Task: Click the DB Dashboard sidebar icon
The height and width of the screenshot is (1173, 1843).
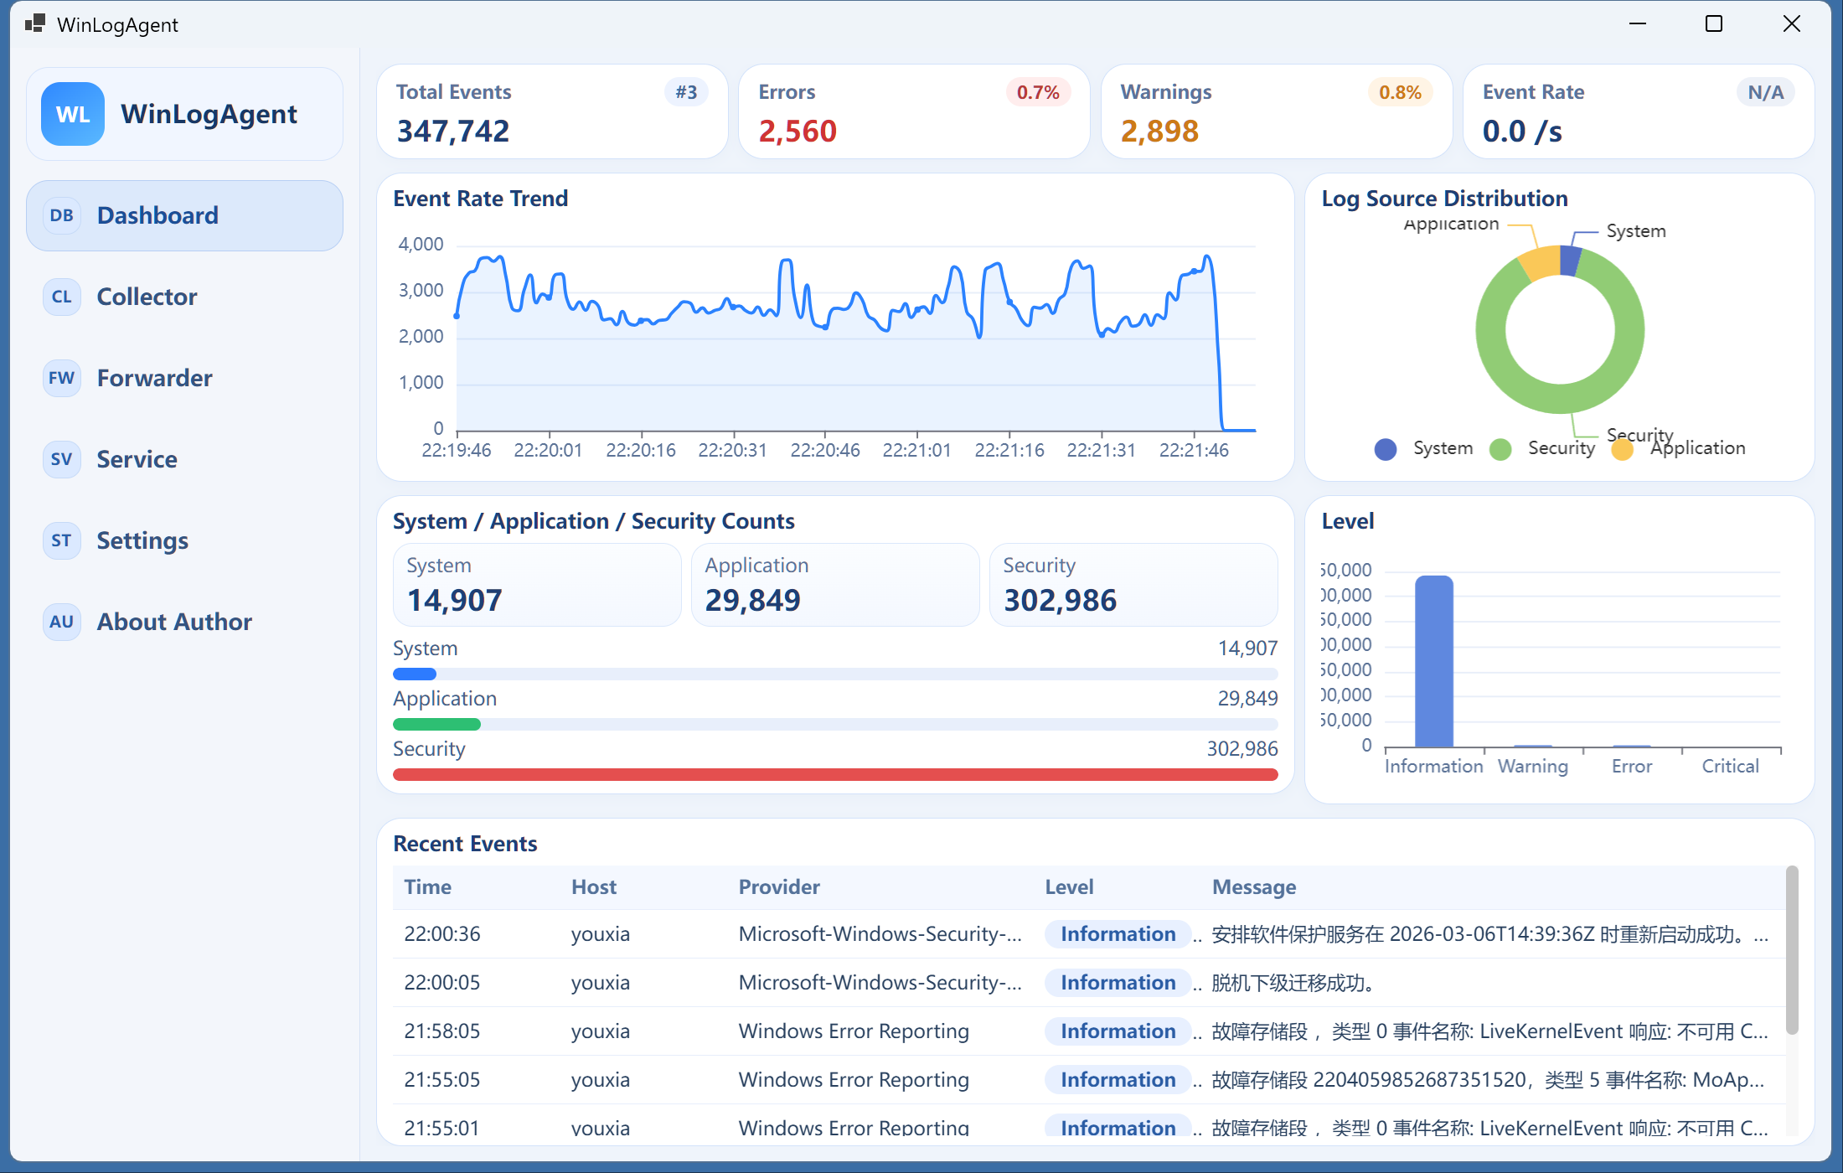Action: (61, 215)
